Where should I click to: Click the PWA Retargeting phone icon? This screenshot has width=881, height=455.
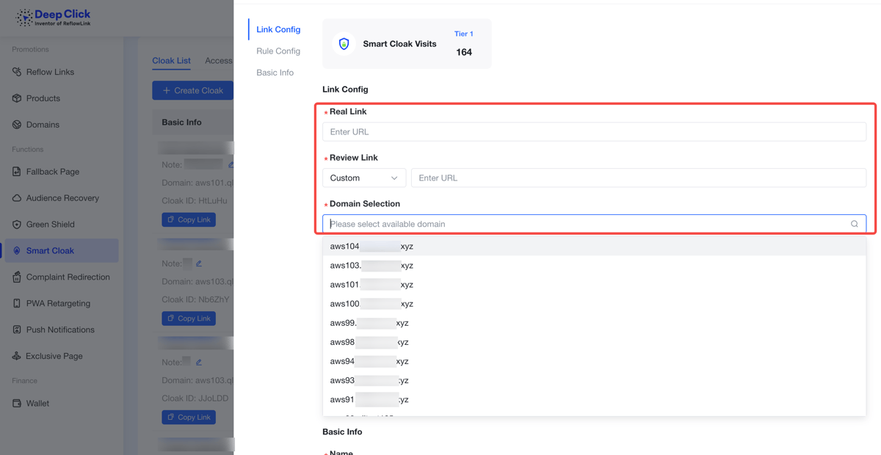[17, 303]
